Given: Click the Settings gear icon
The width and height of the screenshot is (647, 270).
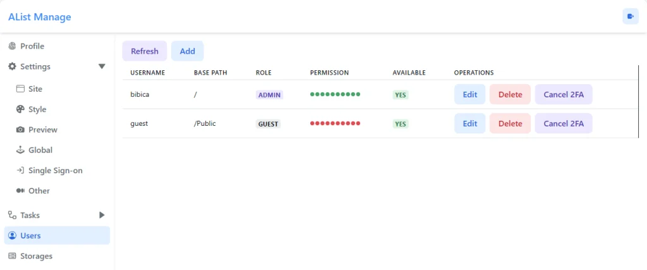Looking at the screenshot, I should tap(12, 66).
